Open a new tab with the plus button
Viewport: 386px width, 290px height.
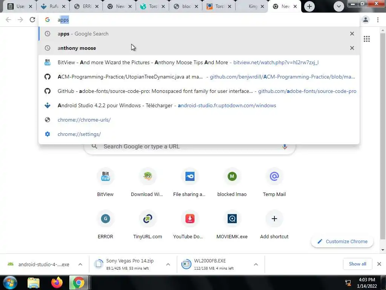pyautogui.click(x=309, y=6)
